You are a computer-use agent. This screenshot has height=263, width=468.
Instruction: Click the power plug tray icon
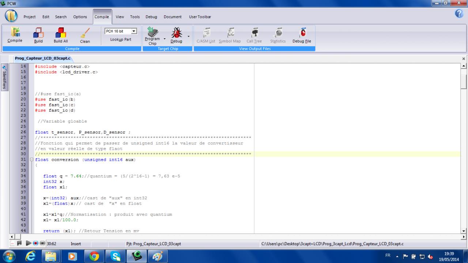(414, 256)
